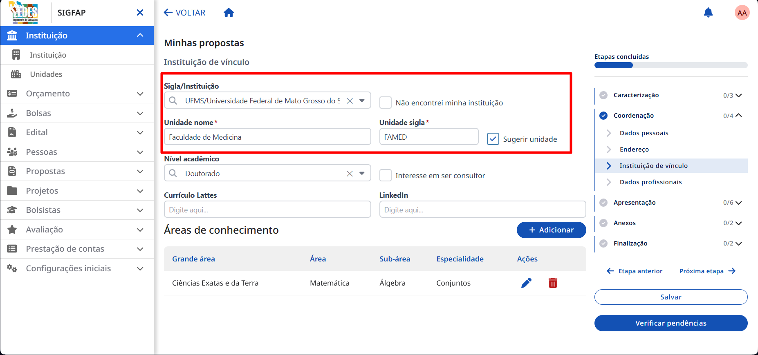Click the Bolsistas graduation cap icon
Viewport: 758px width, 355px height.
coord(12,210)
